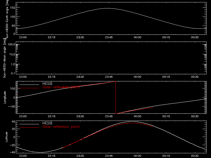Click '00:30' under Earth angle plot

click(x=195, y=37)
